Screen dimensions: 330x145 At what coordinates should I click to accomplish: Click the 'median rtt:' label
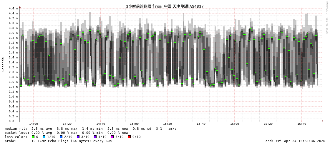(x=16, y=129)
